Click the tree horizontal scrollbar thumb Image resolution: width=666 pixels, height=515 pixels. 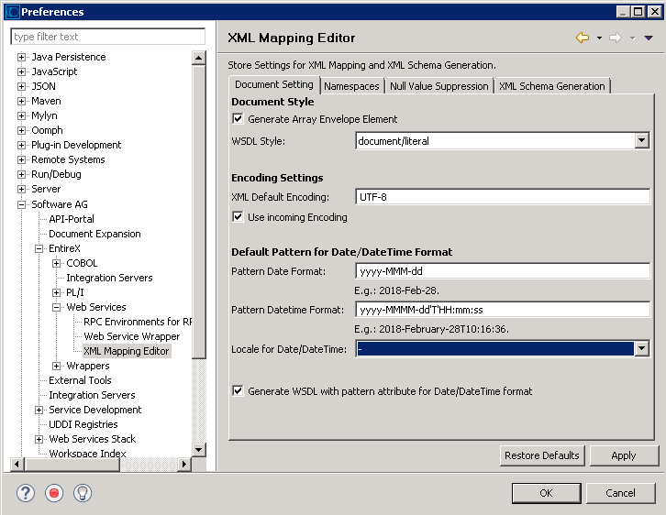click(72, 464)
